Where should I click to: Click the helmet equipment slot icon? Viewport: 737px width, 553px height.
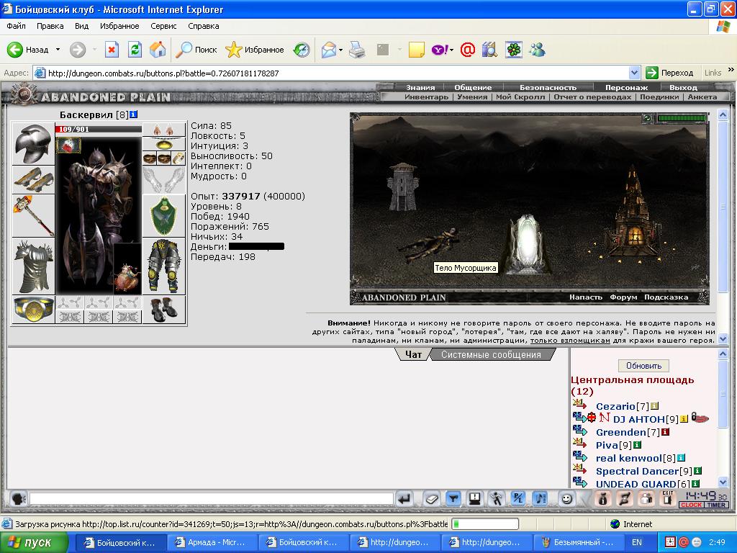click(x=33, y=143)
